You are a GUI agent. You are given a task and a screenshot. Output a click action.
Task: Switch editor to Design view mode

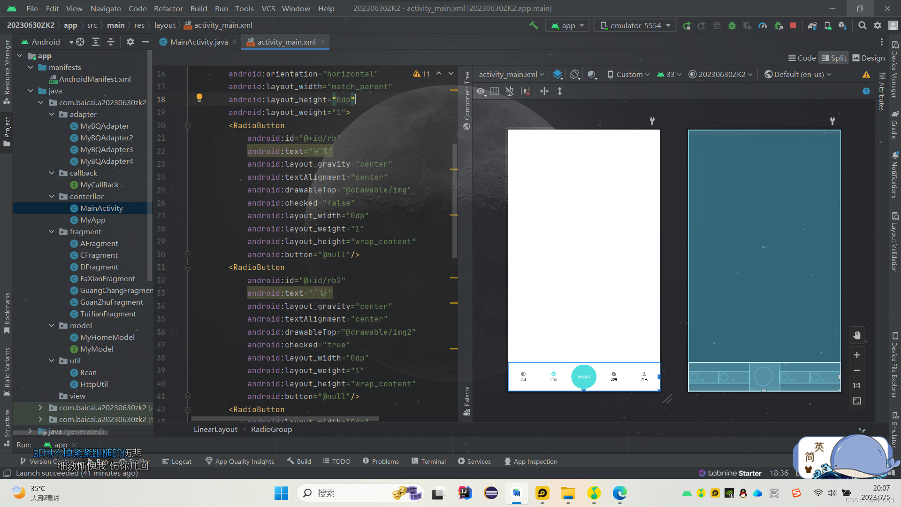coord(869,58)
